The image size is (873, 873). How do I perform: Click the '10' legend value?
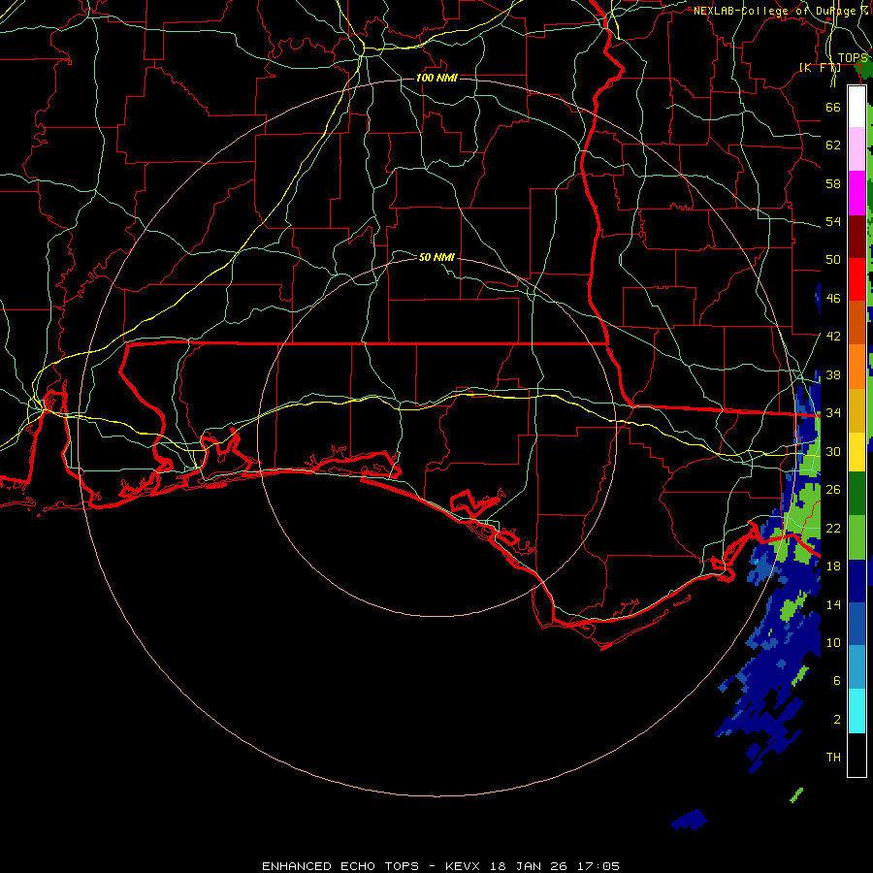coord(833,642)
